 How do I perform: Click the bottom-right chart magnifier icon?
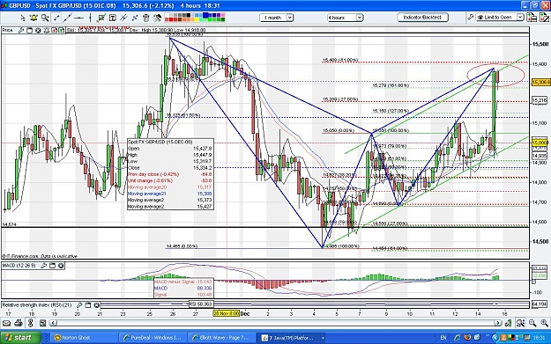[521, 323]
